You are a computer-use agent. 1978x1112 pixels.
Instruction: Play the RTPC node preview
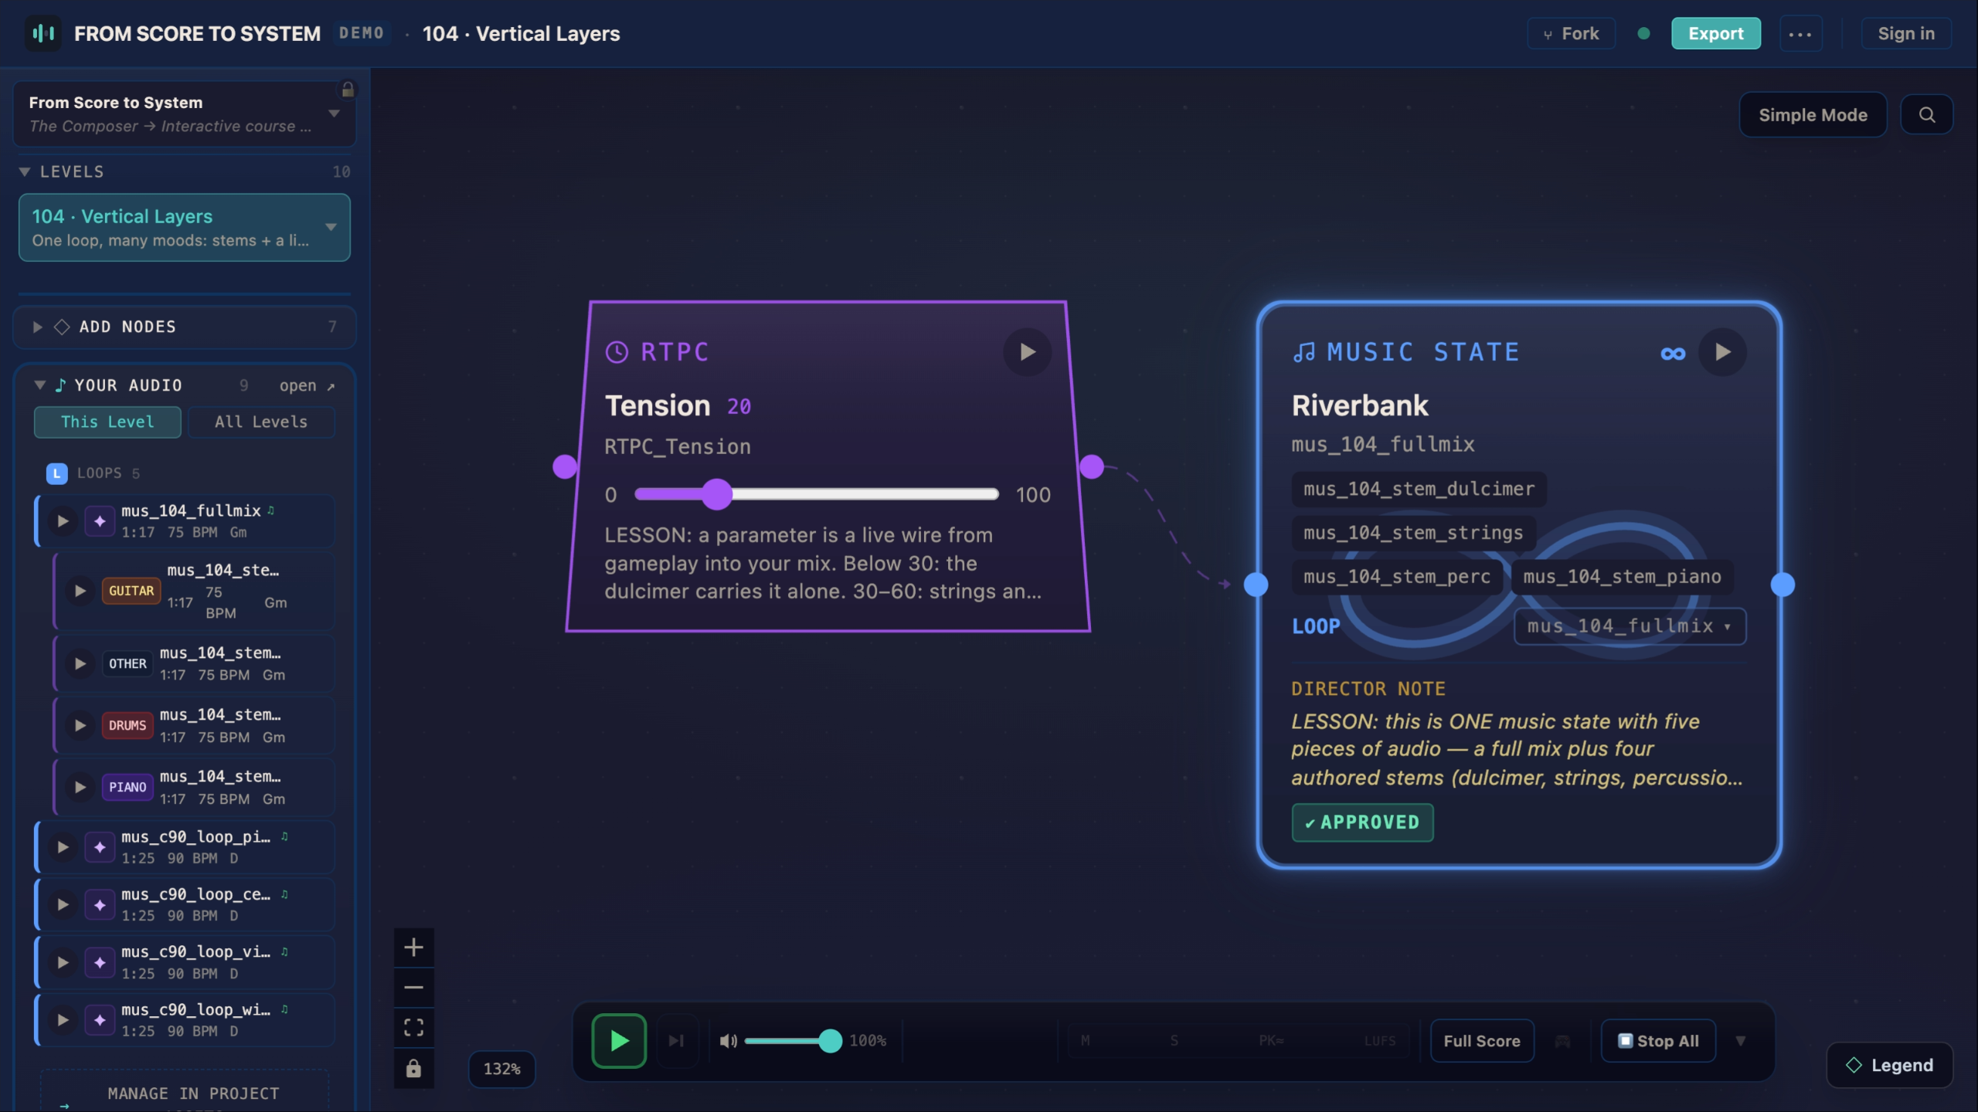[x=1027, y=352]
